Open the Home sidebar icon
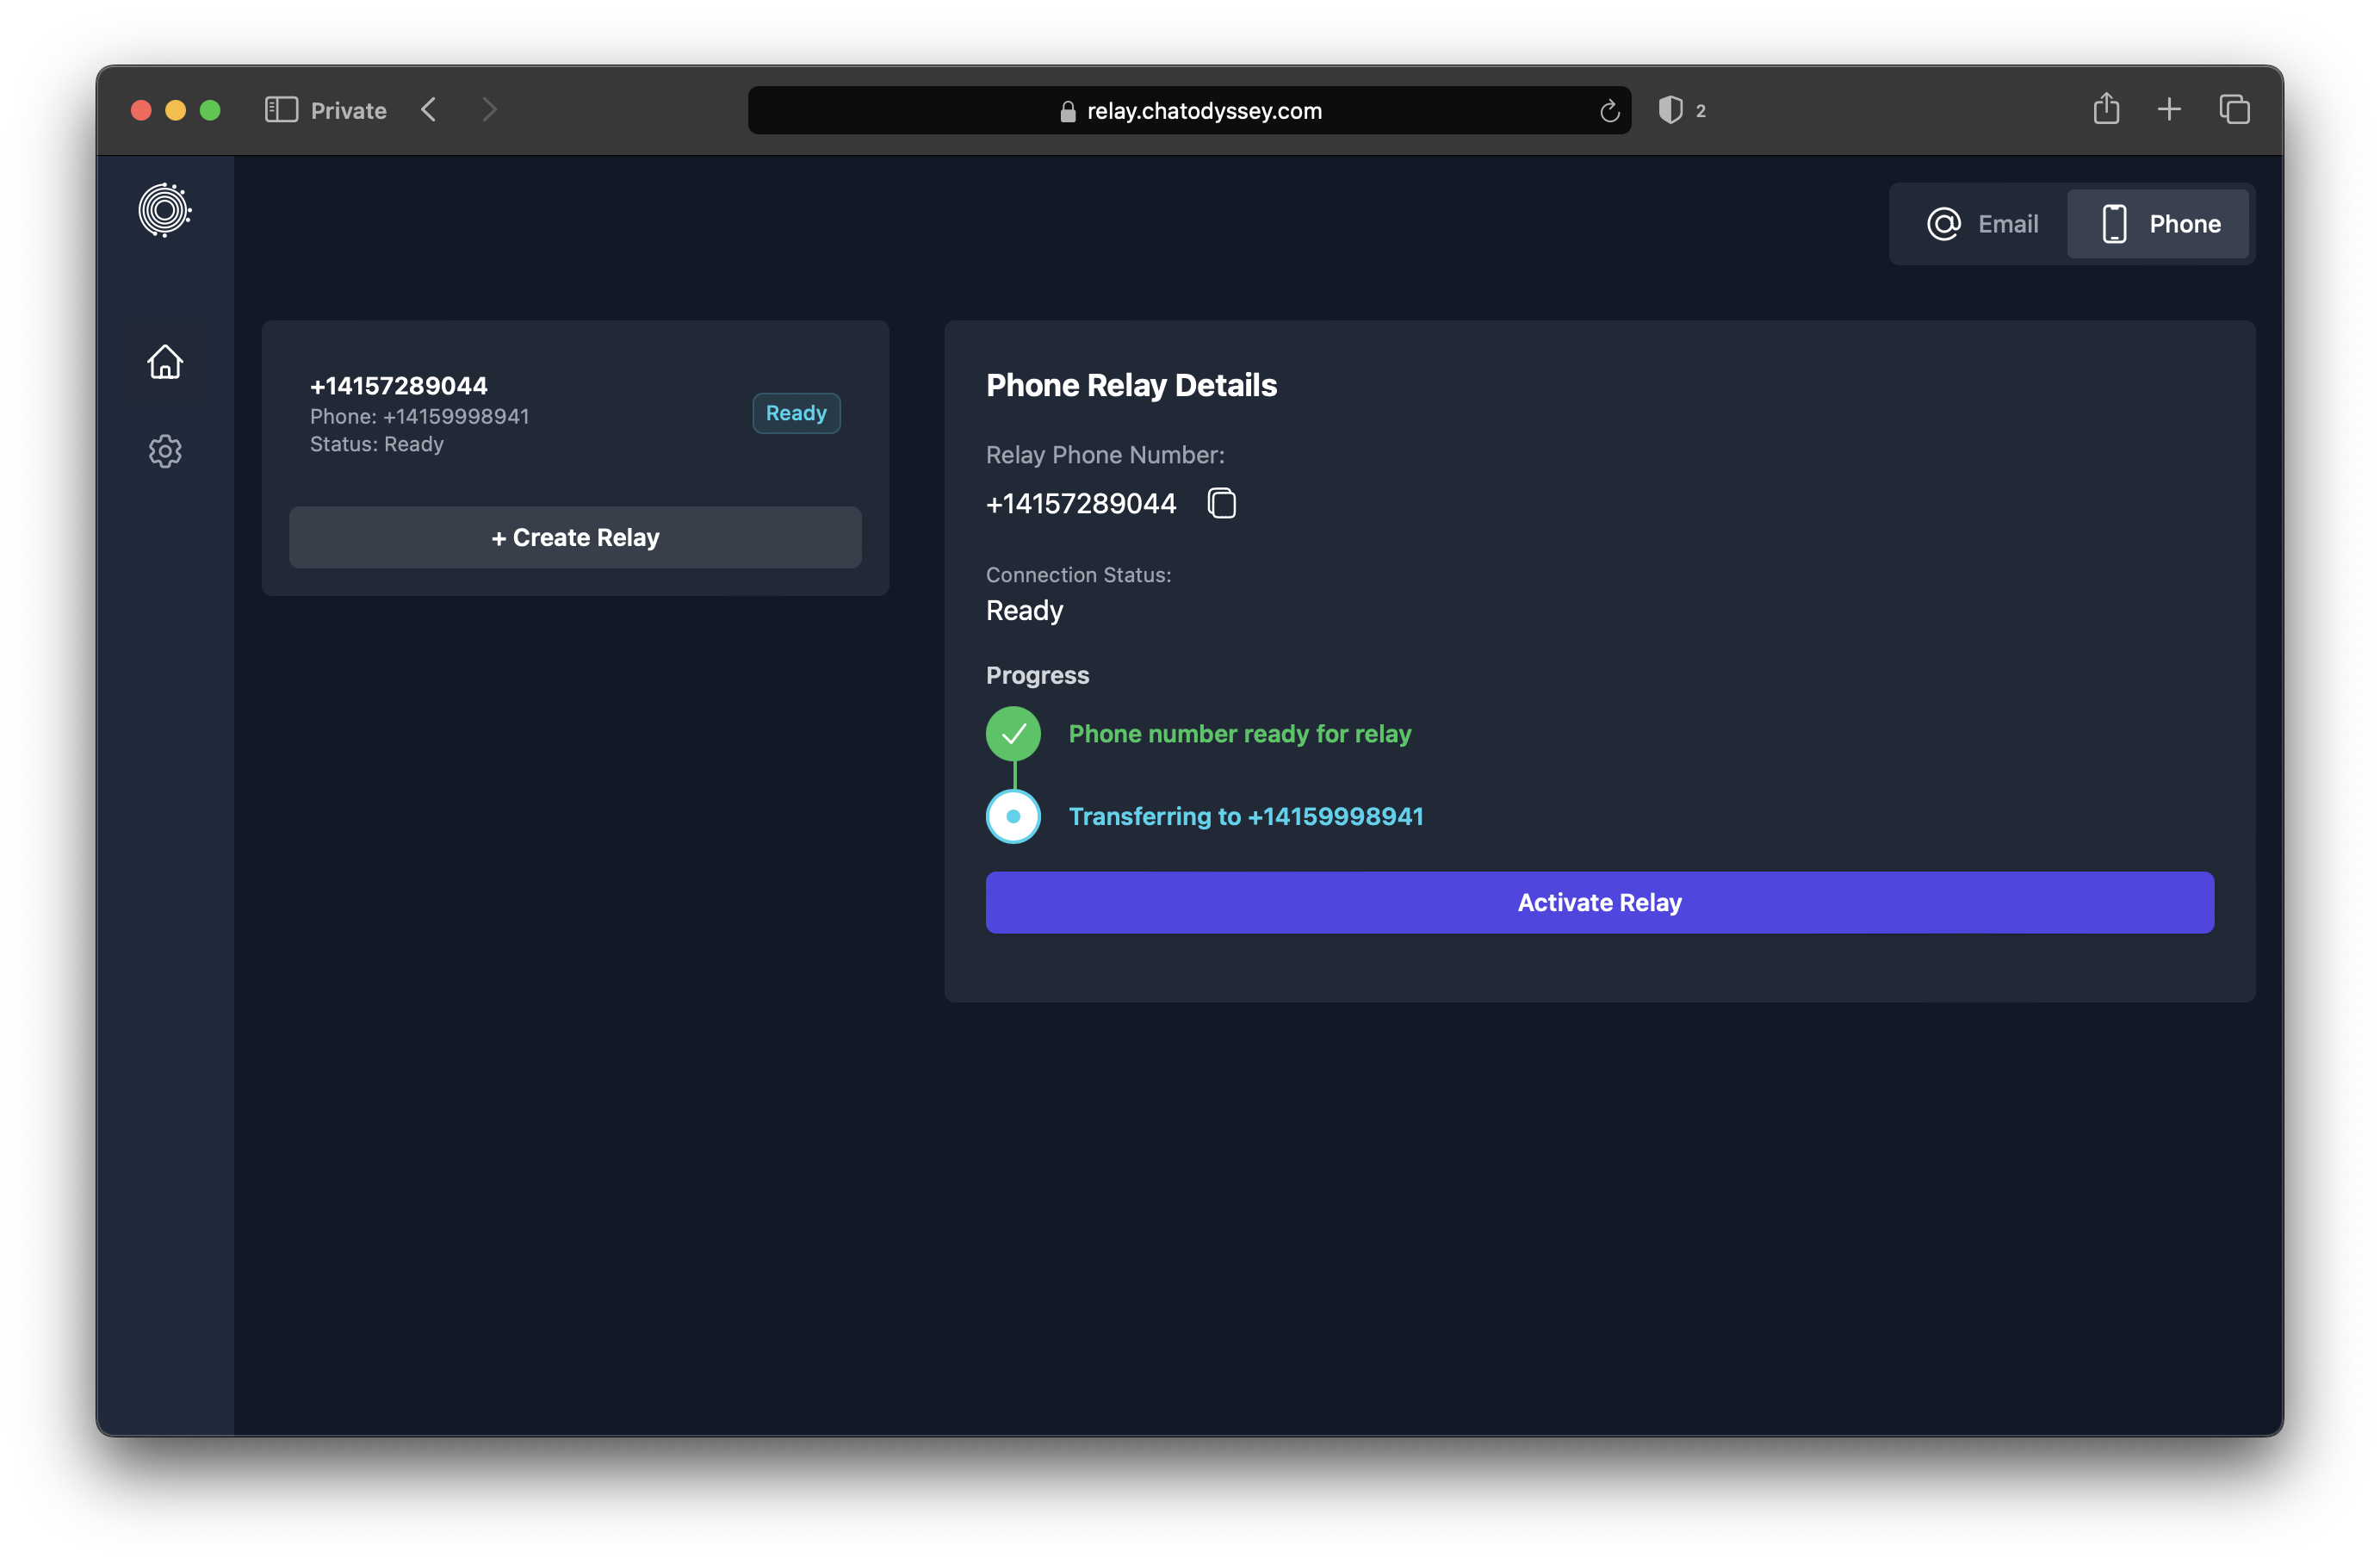Viewport: 2380px width, 1564px height. coord(165,362)
